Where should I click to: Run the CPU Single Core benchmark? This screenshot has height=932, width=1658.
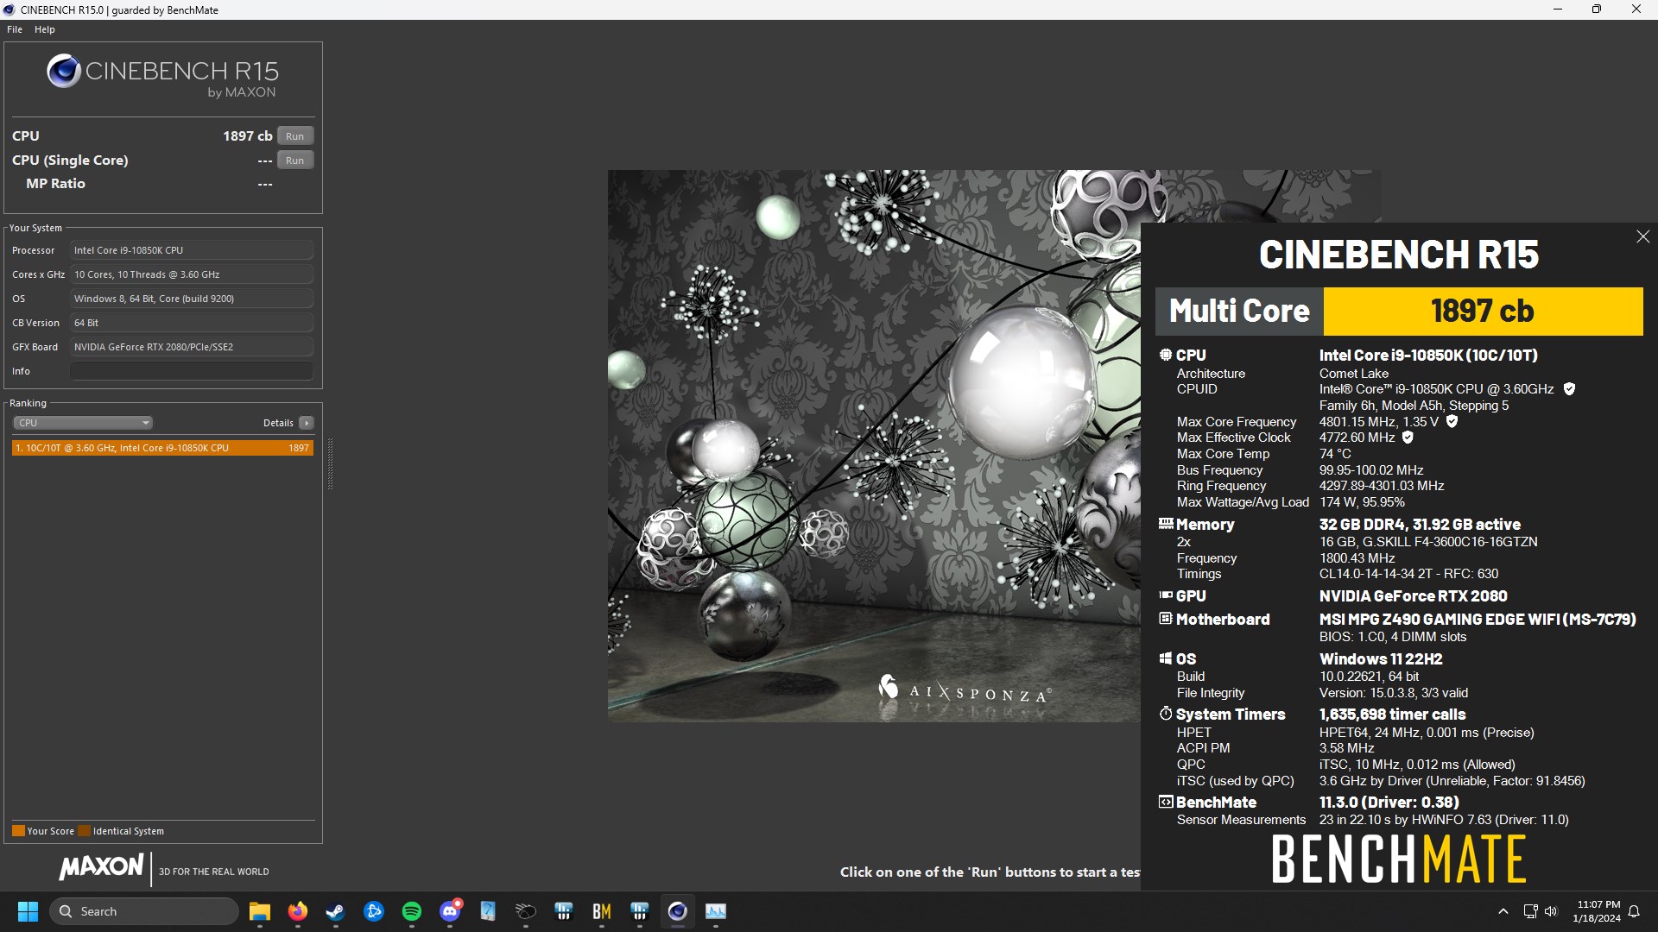click(294, 161)
